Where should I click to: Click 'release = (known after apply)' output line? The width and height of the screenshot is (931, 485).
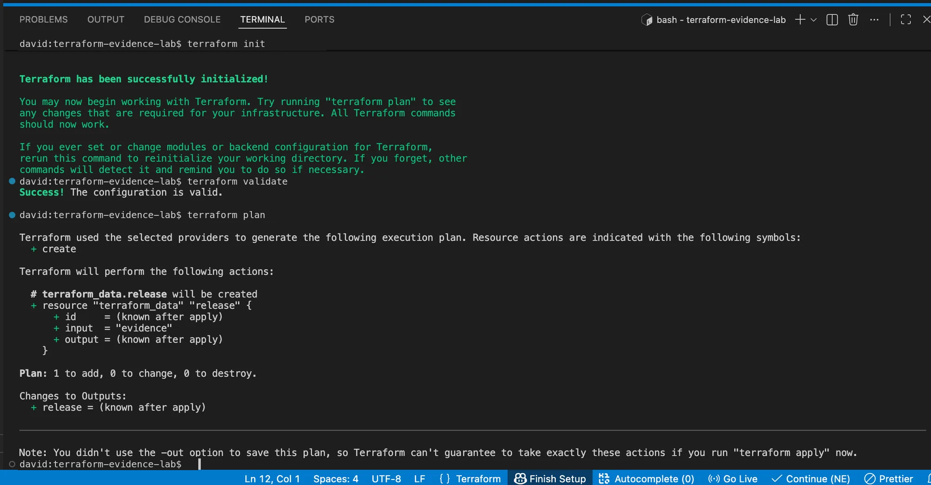tap(118, 407)
